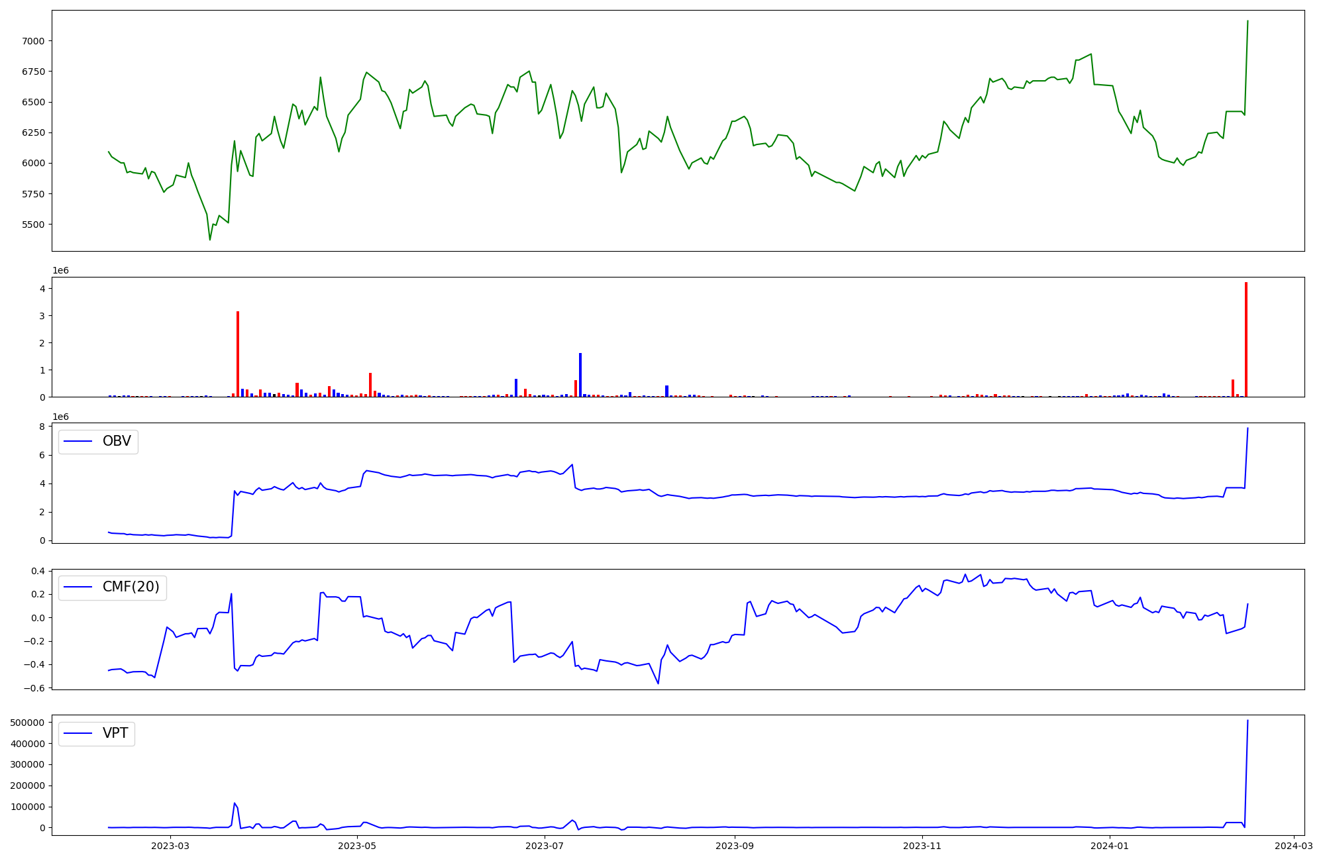
Task: Click the 2023-09 x-axis date label
Action: pos(735,846)
